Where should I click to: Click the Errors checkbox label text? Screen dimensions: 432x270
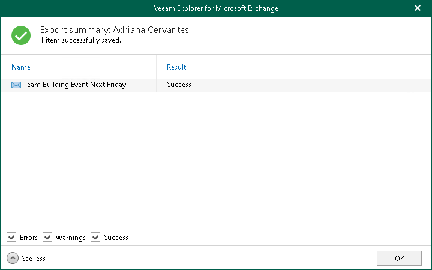pyautogui.click(x=28, y=238)
